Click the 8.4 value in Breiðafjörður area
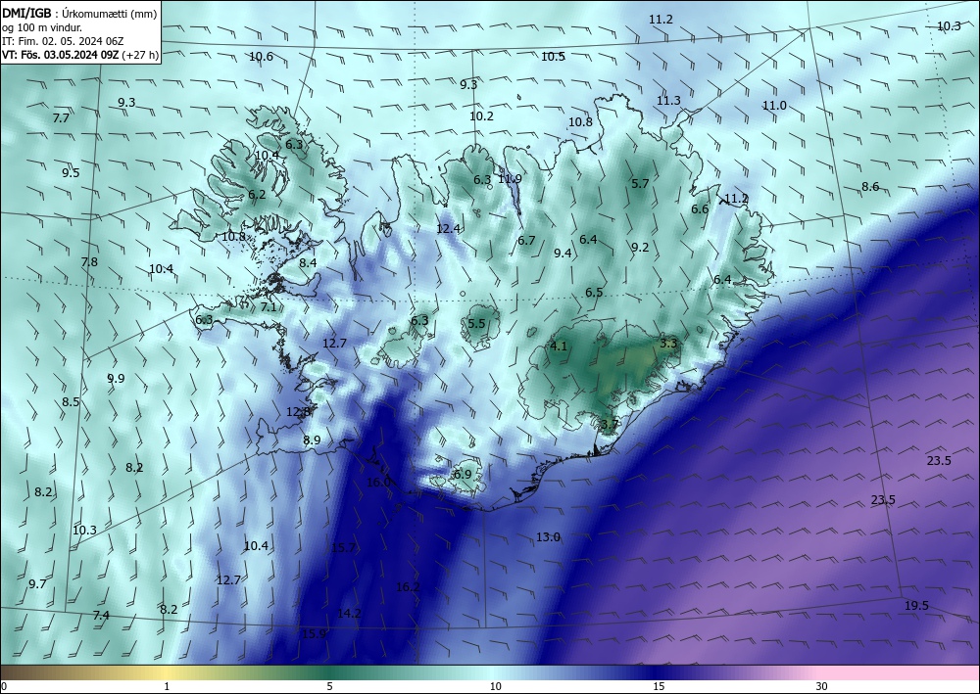This screenshot has width=980, height=694. pos(308,262)
